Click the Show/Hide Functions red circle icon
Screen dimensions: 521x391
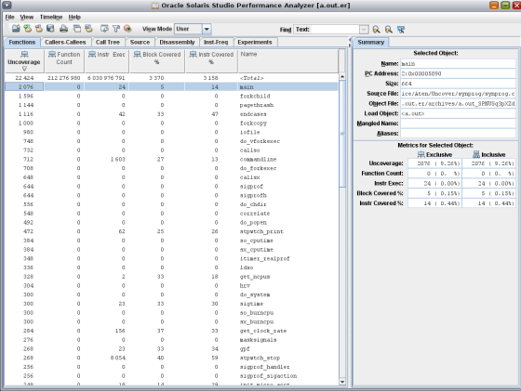(x=127, y=29)
